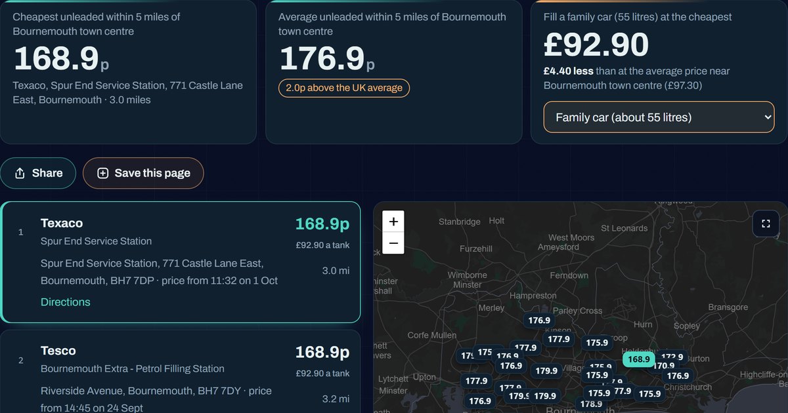Click the Save this page button
This screenshot has height=413, width=788.
pyautogui.click(x=143, y=173)
